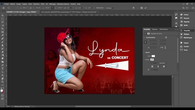The height and width of the screenshot is (110, 195).
Task: Collapse the Transformation section
Action: [144, 37]
